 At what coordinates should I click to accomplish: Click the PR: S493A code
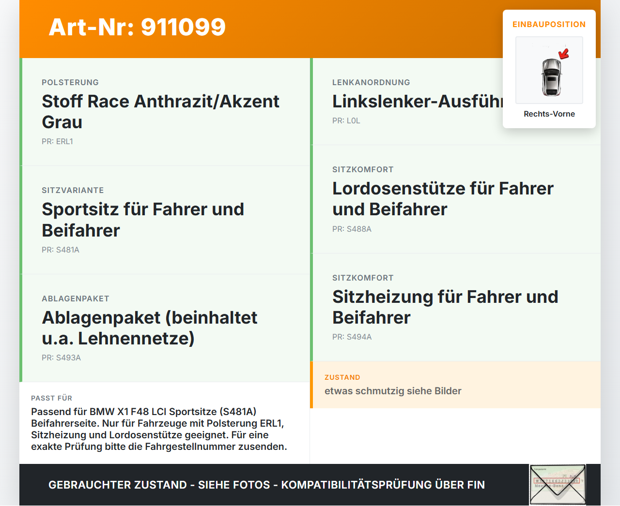coord(61,358)
